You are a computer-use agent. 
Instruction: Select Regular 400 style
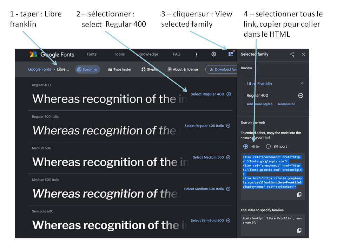tap(211, 94)
